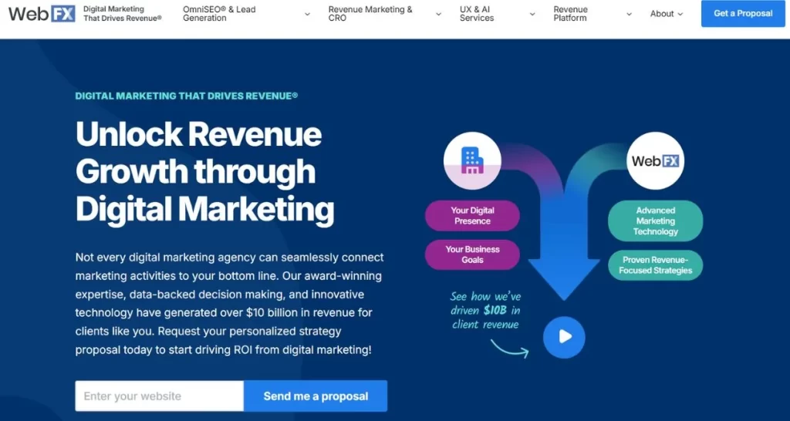Screen dimensions: 790x421
Task: Click the blue building icon circle
Action: [472, 160]
